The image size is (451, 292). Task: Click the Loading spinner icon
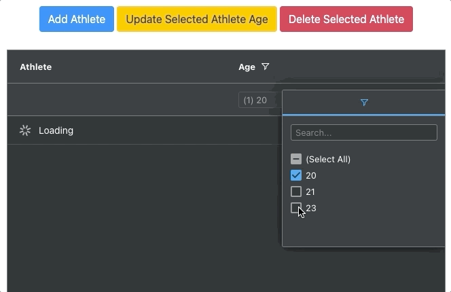[x=25, y=130]
